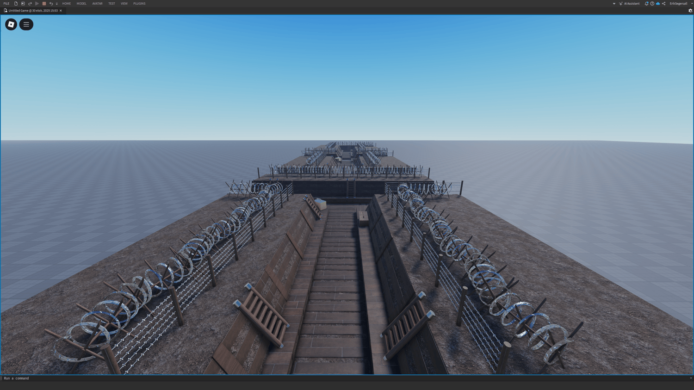
Task: Open the AVATAR ribbon tab
Action: point(97,4)
